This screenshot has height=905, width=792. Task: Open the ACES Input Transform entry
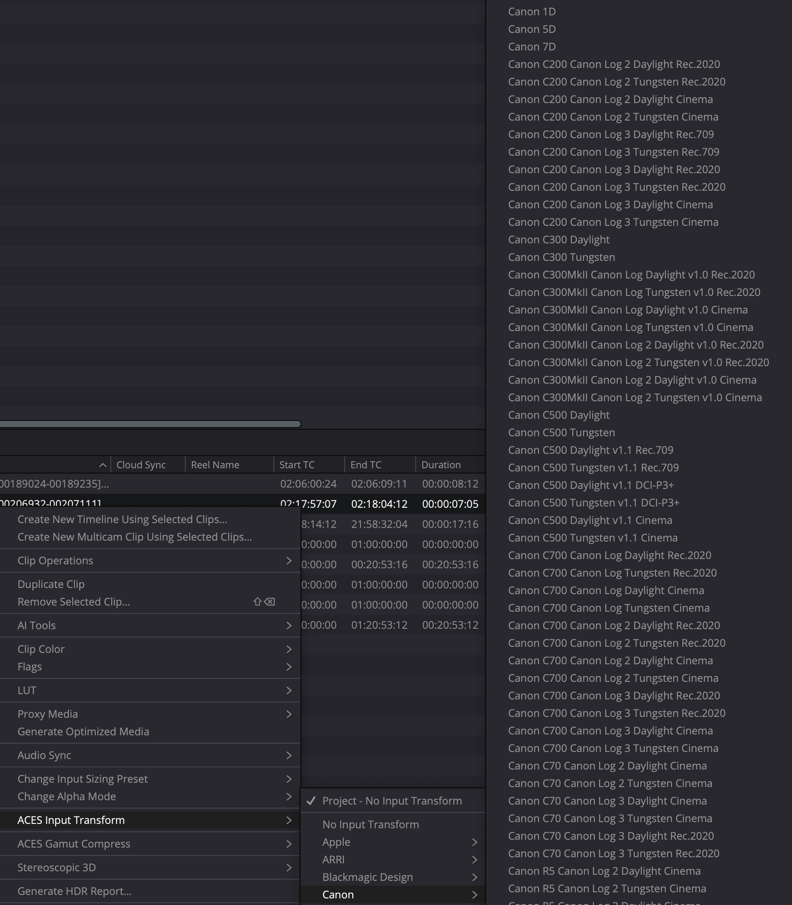click(150, 820)
